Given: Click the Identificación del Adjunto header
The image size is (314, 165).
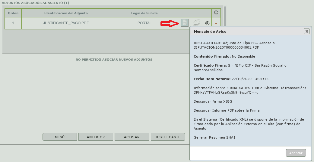Looking at the screenshot, I should tap(66, 13).
